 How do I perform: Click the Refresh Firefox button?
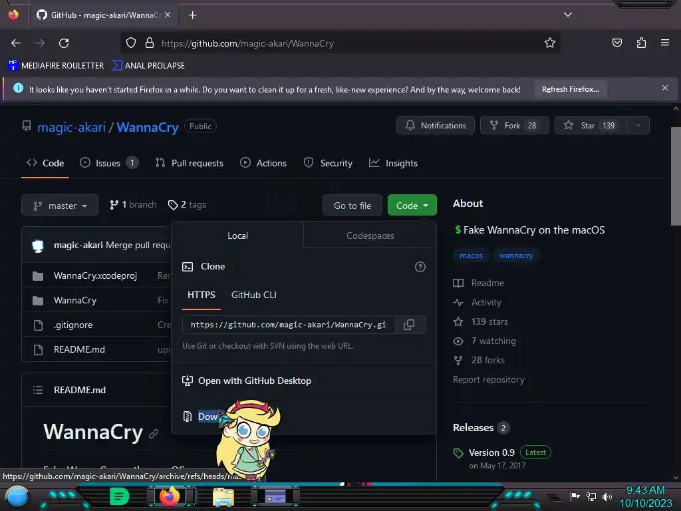tap(570, 89)
